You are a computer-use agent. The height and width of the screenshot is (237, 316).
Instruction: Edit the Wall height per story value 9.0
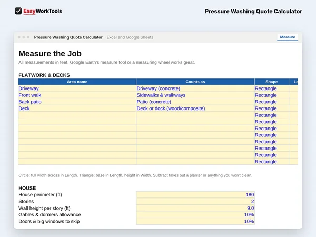tap(195, 208)
